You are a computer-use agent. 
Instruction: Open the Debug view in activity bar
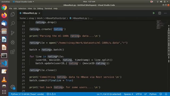click(12, 42)
